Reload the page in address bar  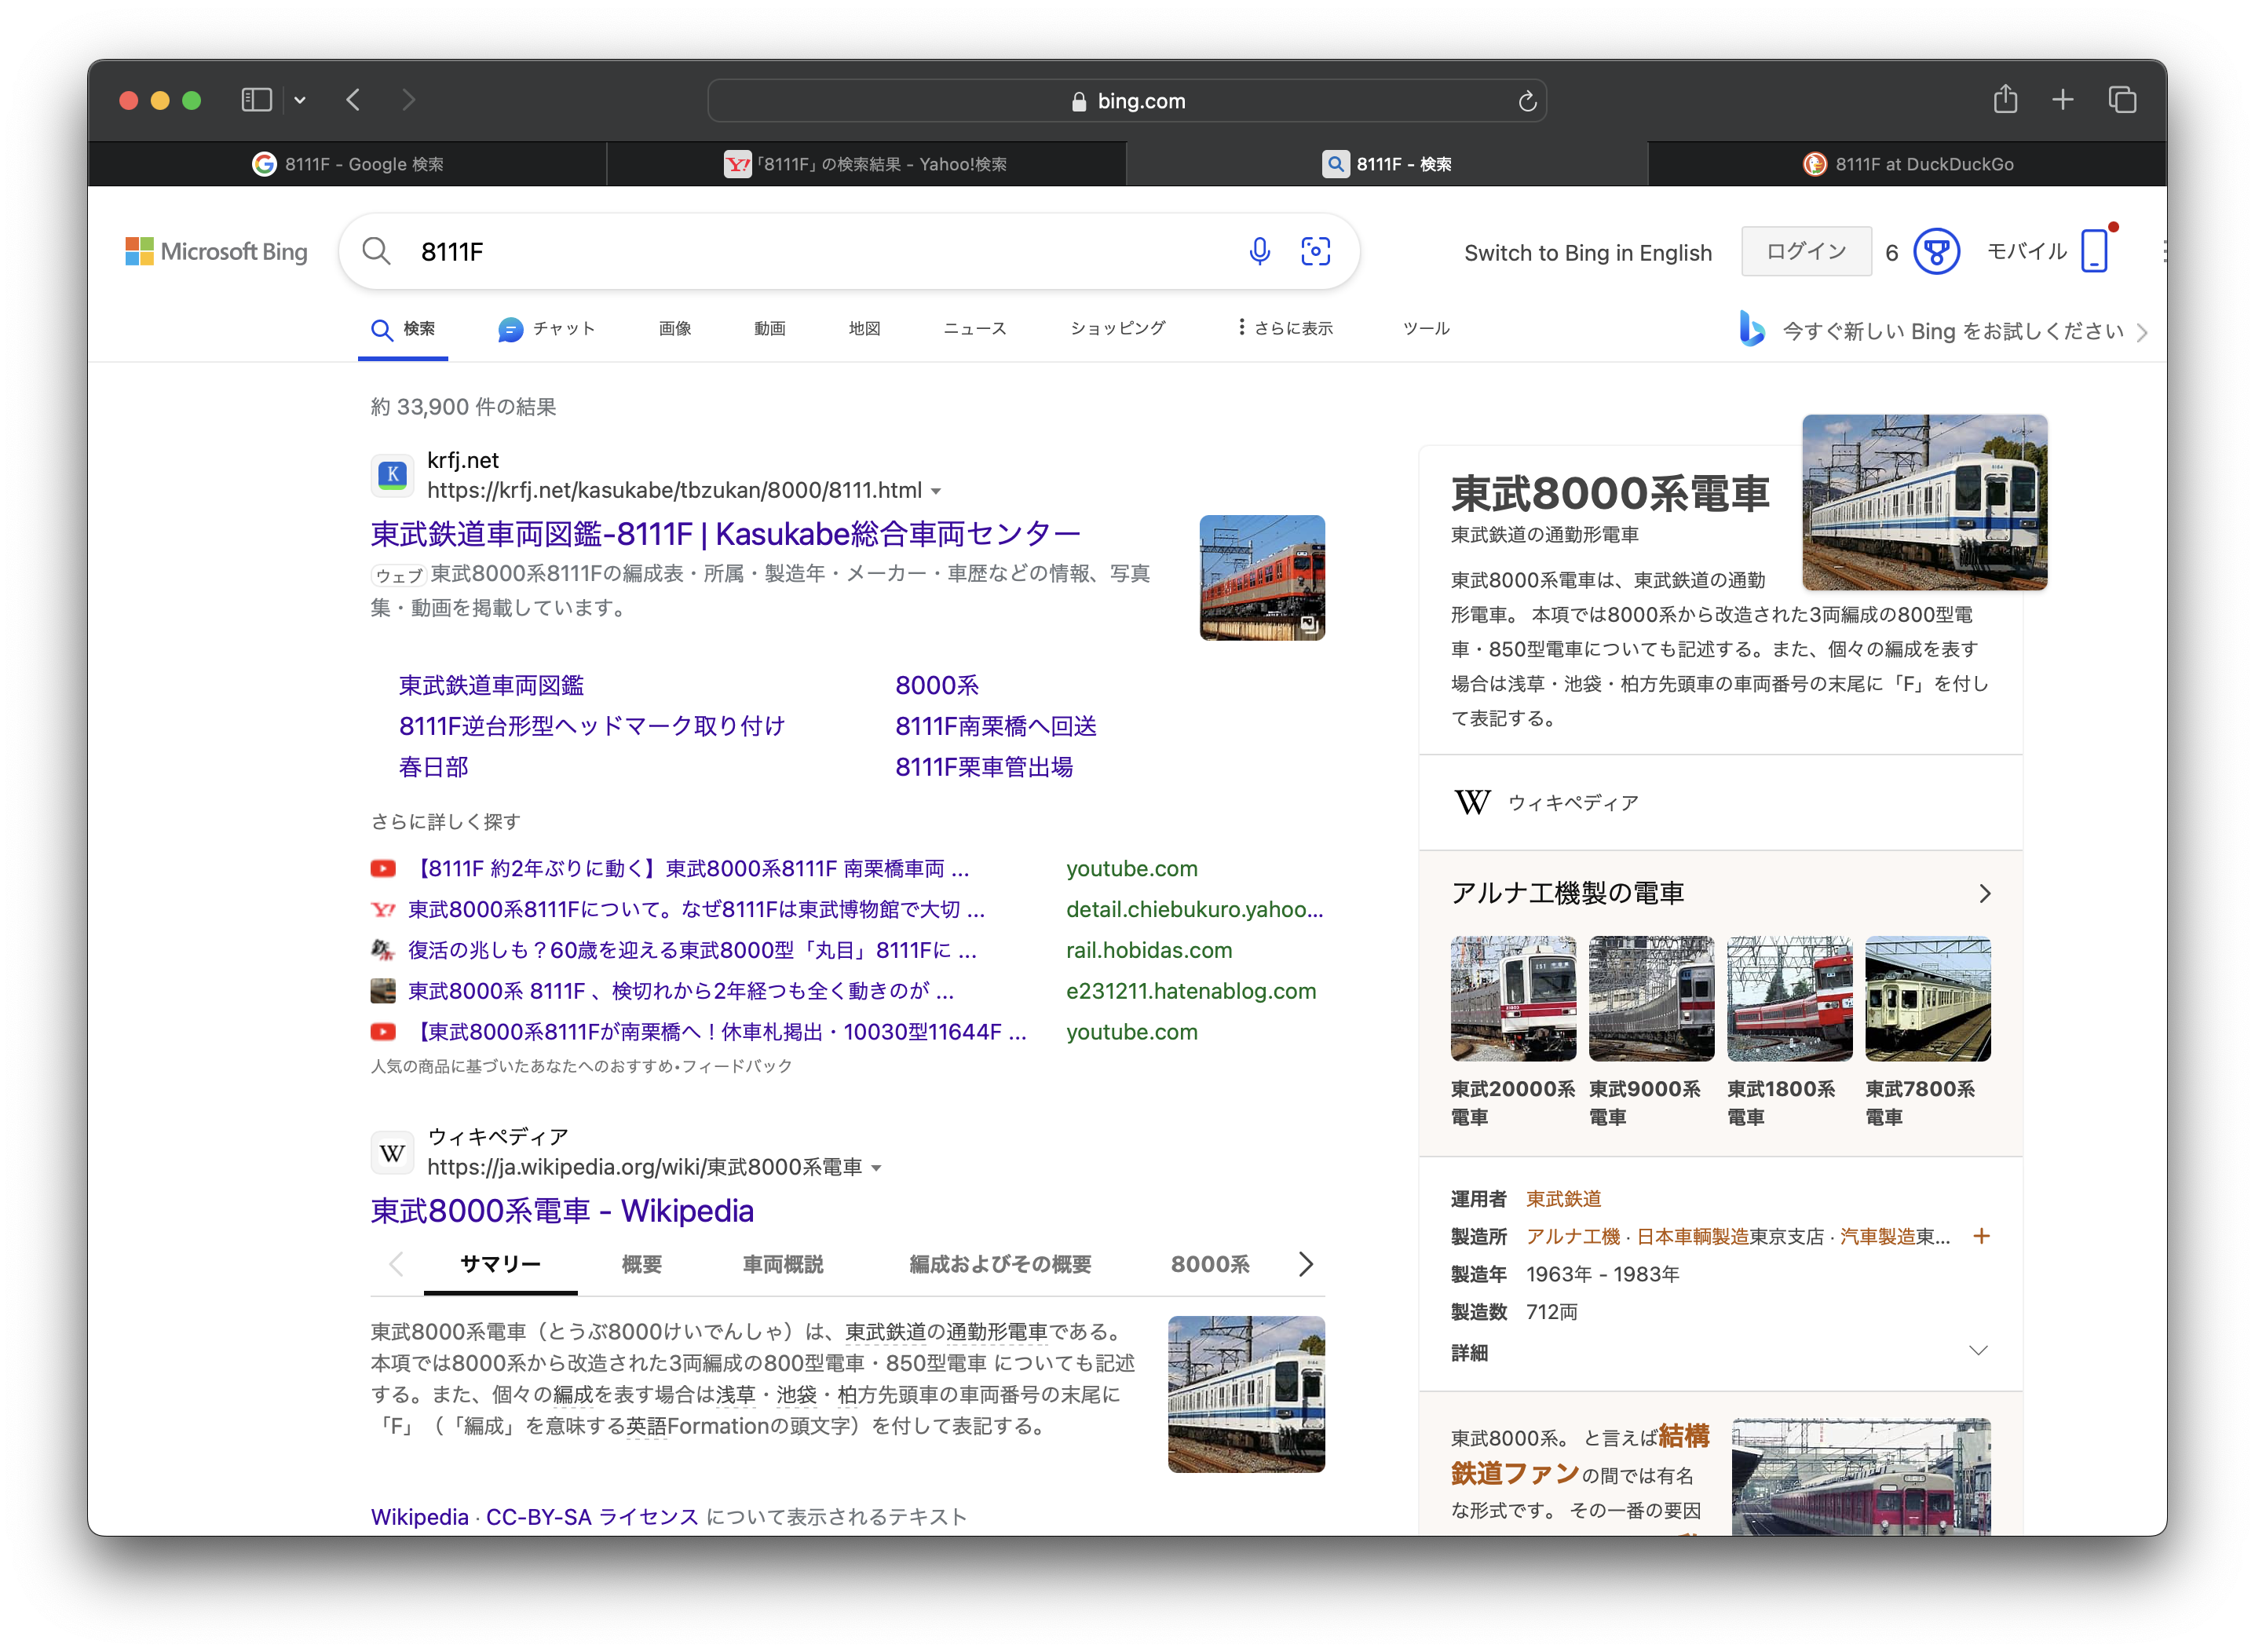click(1527, 101)
